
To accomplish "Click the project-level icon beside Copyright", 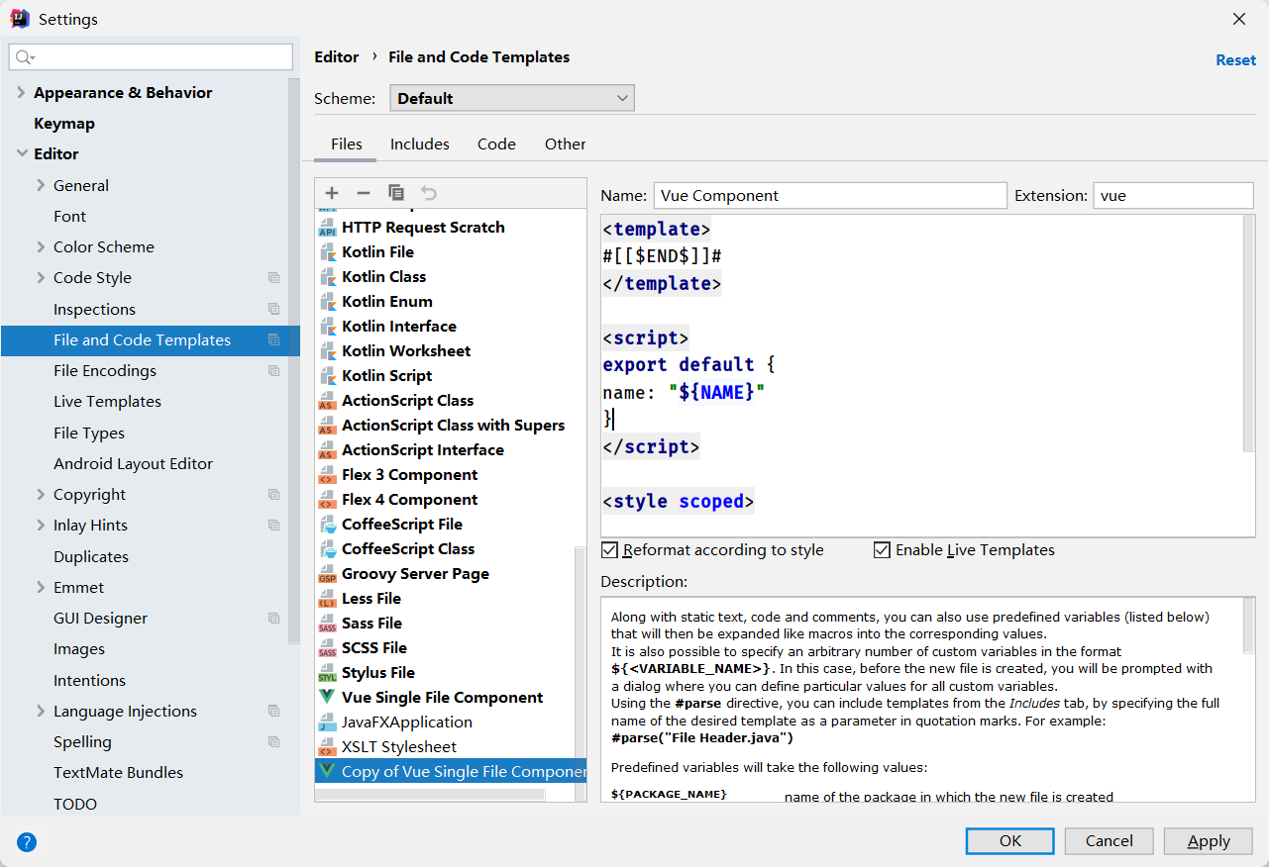I will click(274, 495).
